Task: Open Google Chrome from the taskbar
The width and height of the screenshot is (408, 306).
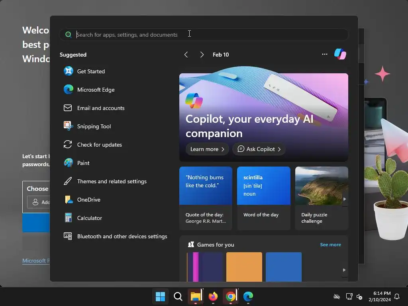Action: click(x=231, y=296)
